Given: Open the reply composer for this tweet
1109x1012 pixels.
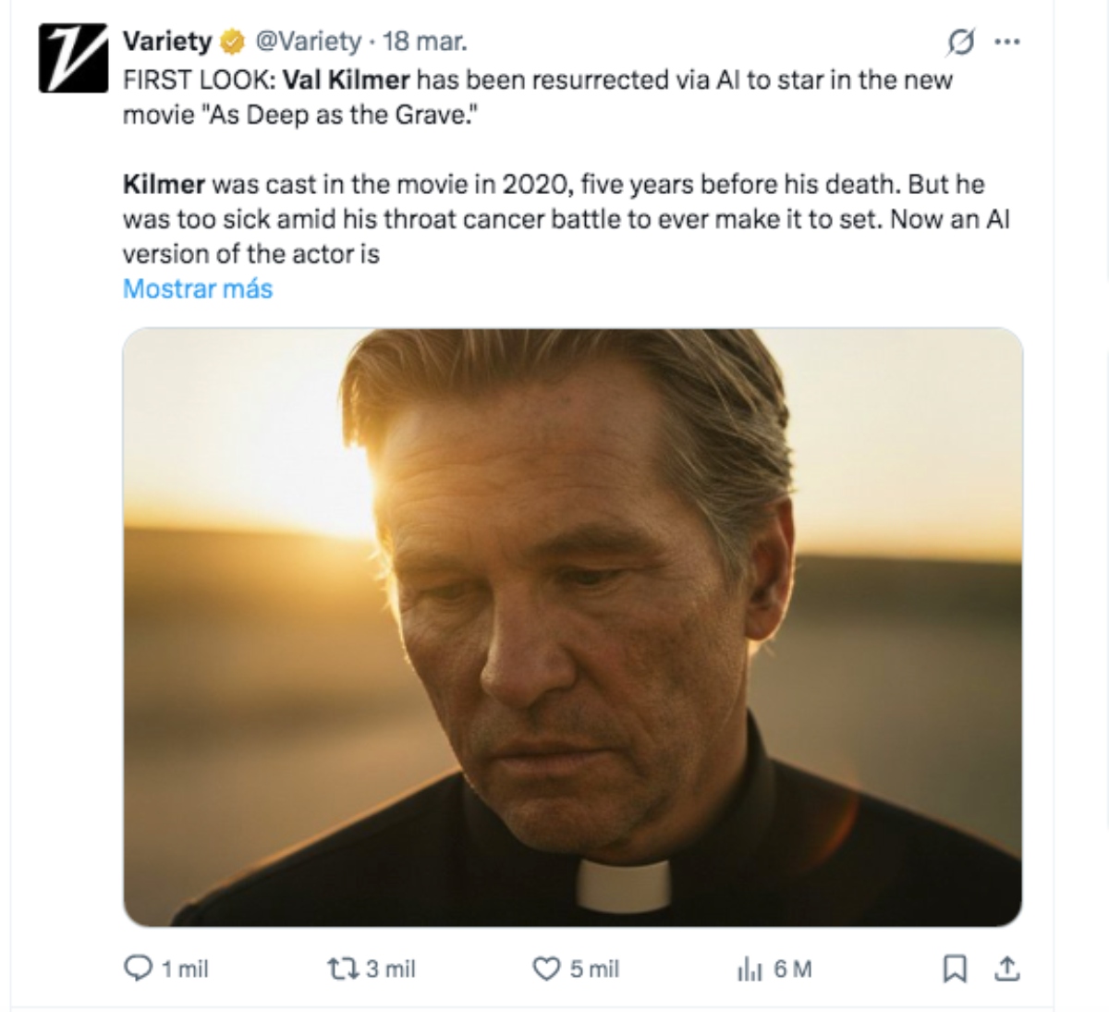Looking at the screenshot, I should 137,969.
